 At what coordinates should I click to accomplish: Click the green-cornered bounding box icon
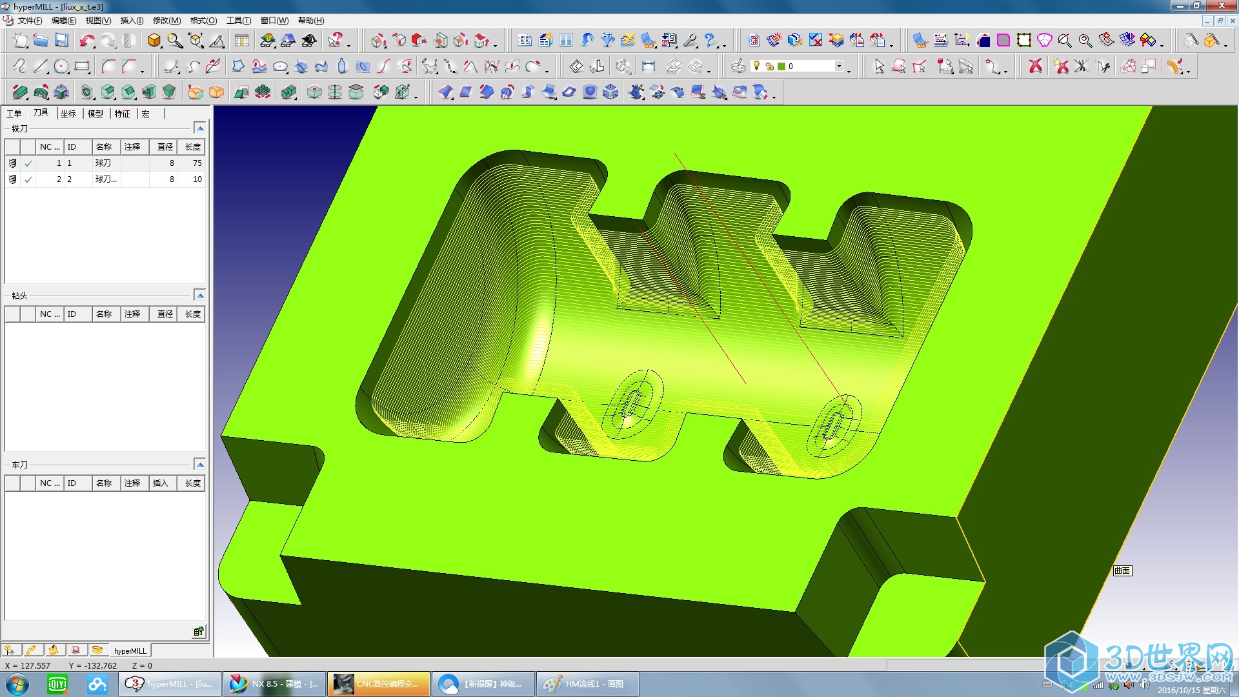[1024, 41]
